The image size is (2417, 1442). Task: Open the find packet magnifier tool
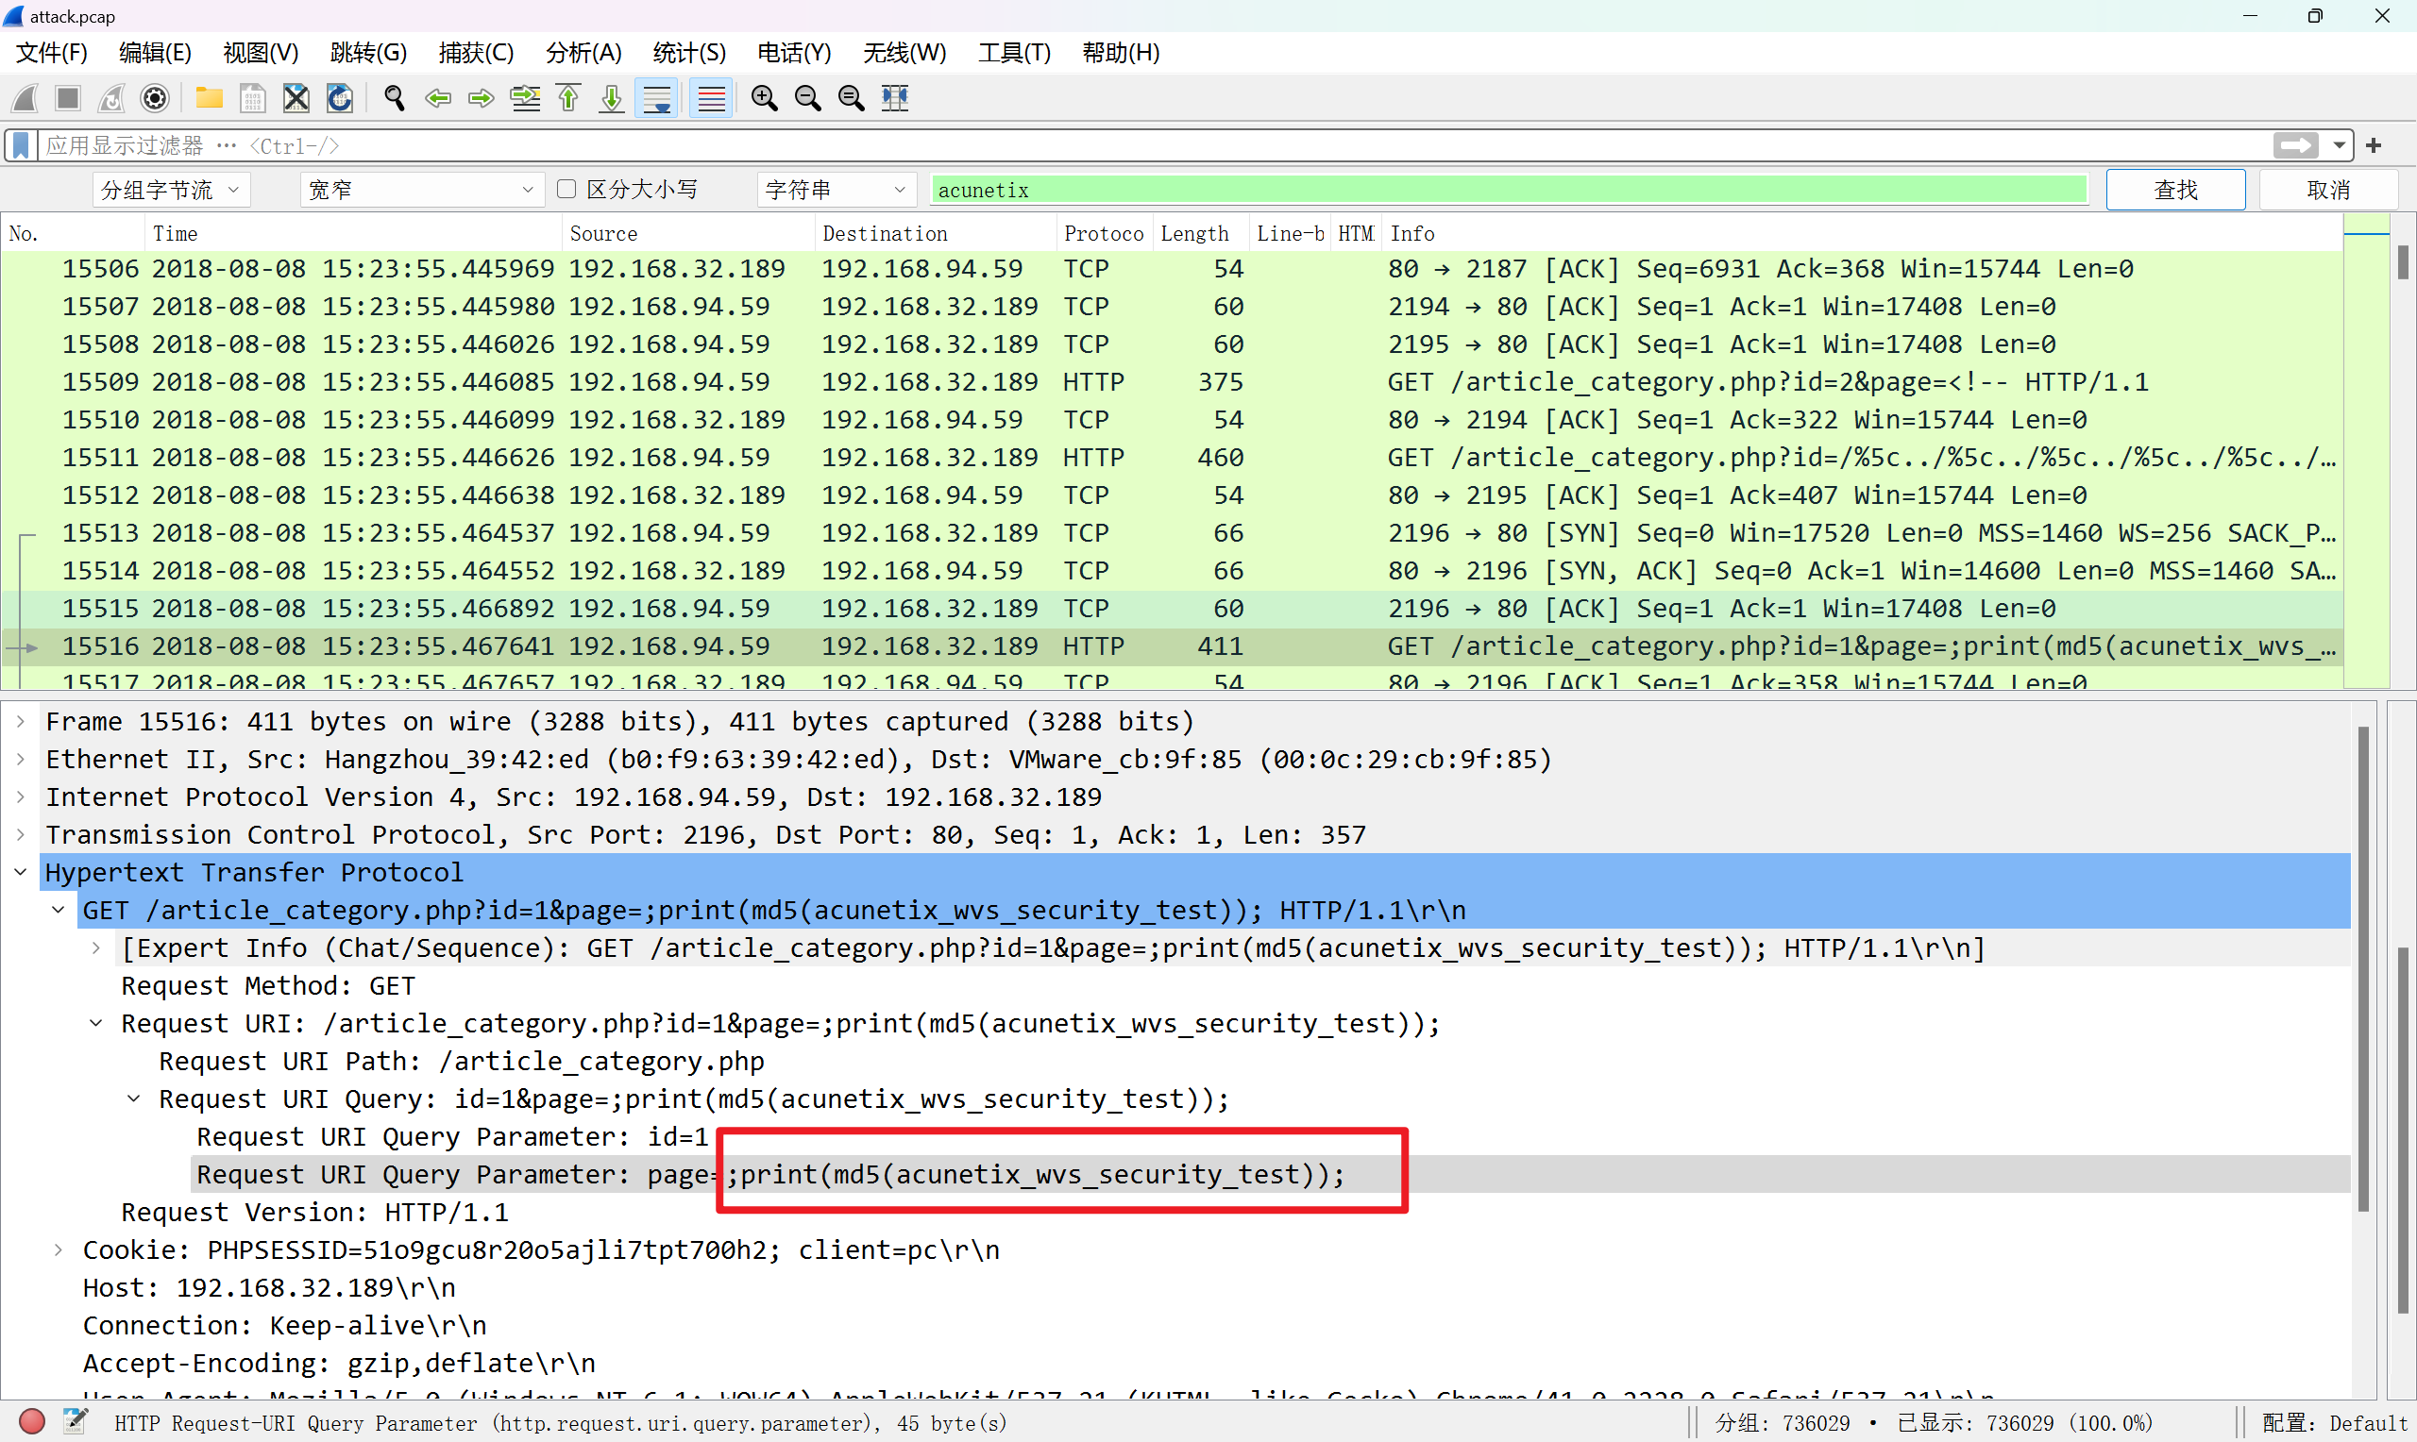(394, 98)
